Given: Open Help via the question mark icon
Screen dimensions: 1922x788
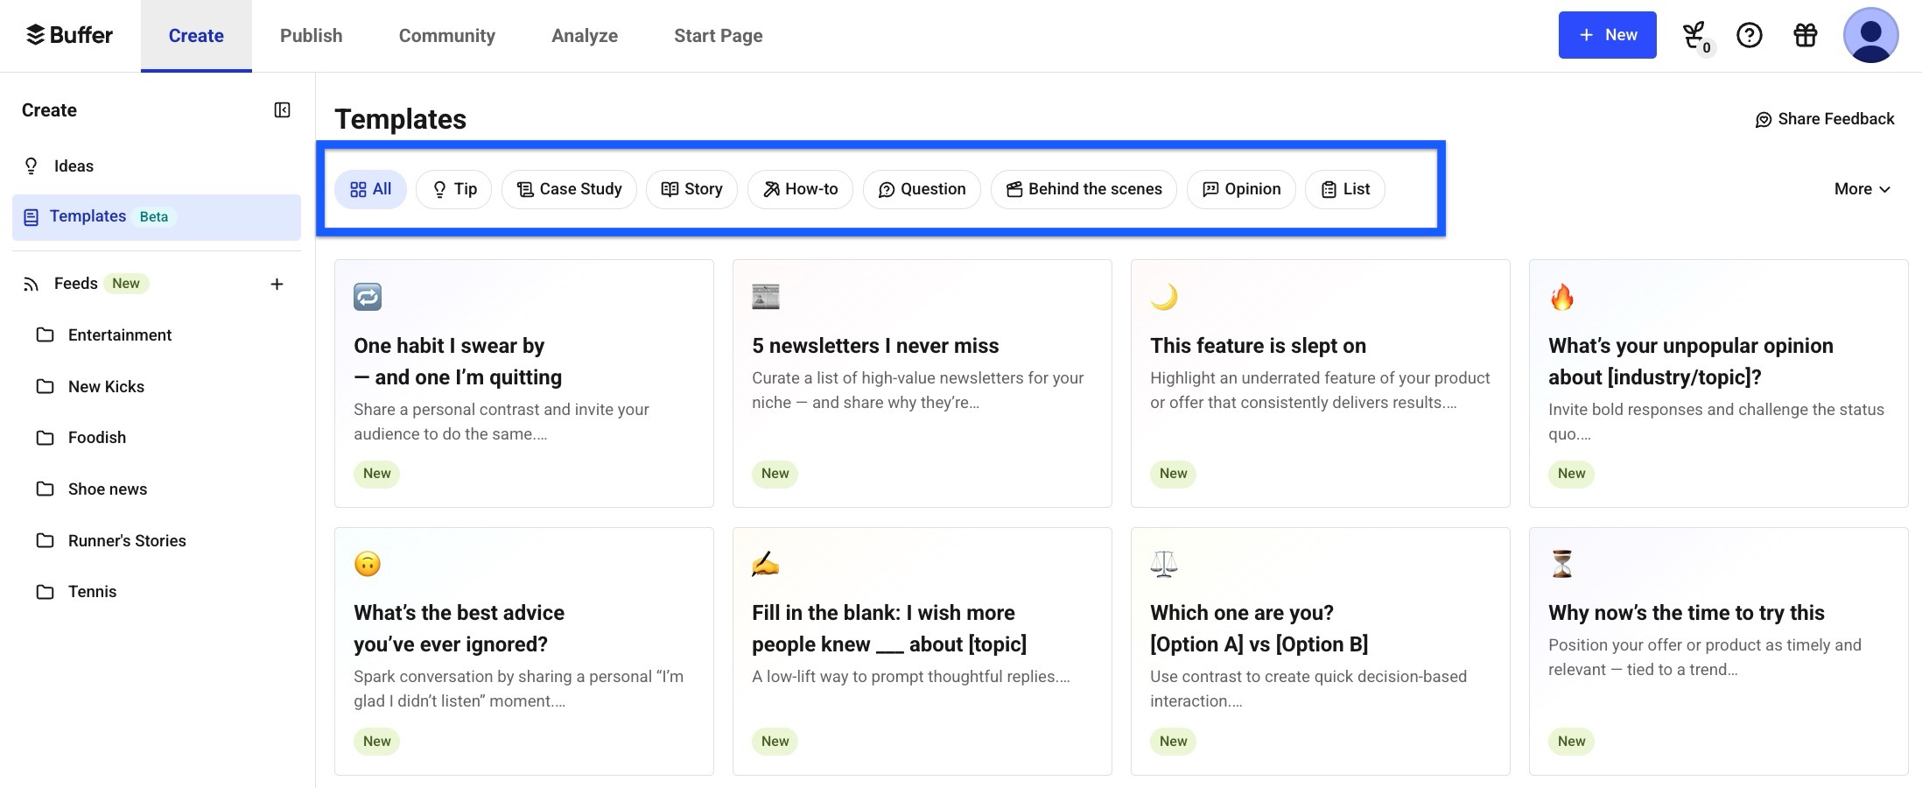Looking at the screenshot, I should pyautogui.click(x=1750, y=35).
